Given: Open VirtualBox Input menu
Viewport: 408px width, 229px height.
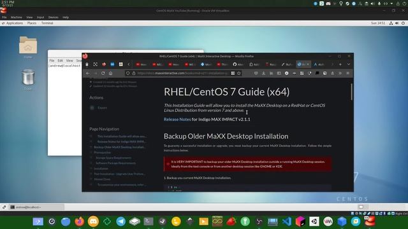Looking at the screenshot, I should (x=40, y=17).
